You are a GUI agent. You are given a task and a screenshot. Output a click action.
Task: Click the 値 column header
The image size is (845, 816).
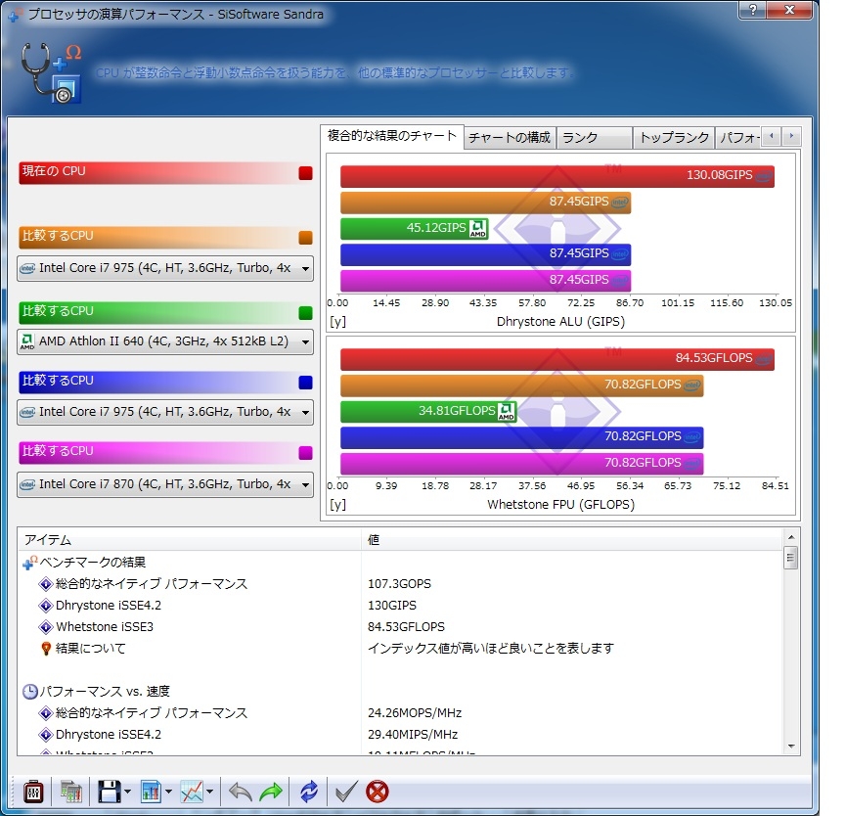pyautogui.click(x=572, y=539)
